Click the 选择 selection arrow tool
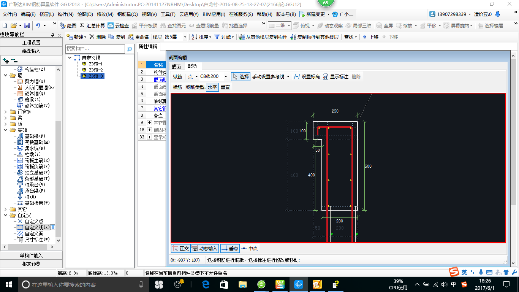The image size is (519, 292). (x=241, y=76)
